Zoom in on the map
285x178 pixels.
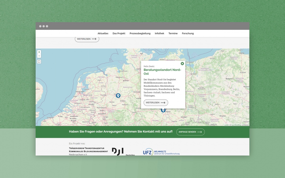click(x=39, y=52)
